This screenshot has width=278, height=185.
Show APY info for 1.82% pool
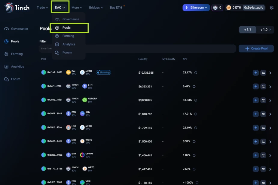click(x=194, y=155)
